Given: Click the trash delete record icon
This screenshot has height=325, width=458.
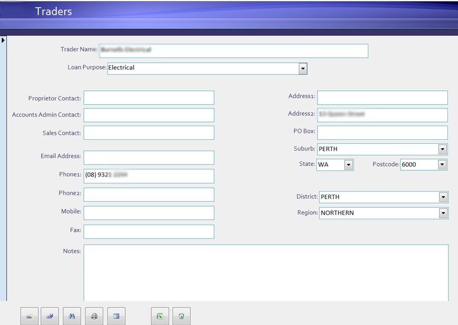Looking at the screenshot, I should (x=181, y=316).
